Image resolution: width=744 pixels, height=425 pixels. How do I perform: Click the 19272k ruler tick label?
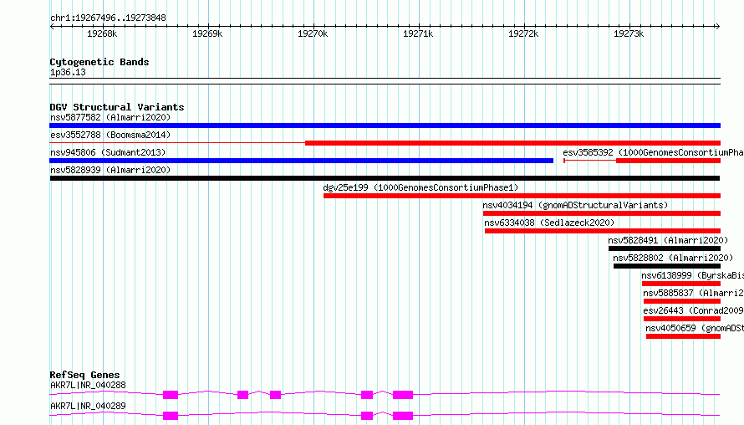(x=523, y=33)
